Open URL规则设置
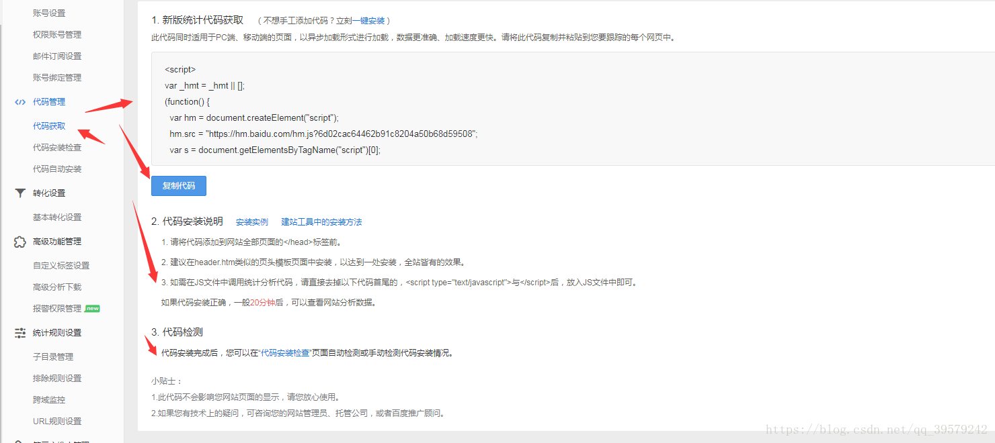 [x=57, y=422]
